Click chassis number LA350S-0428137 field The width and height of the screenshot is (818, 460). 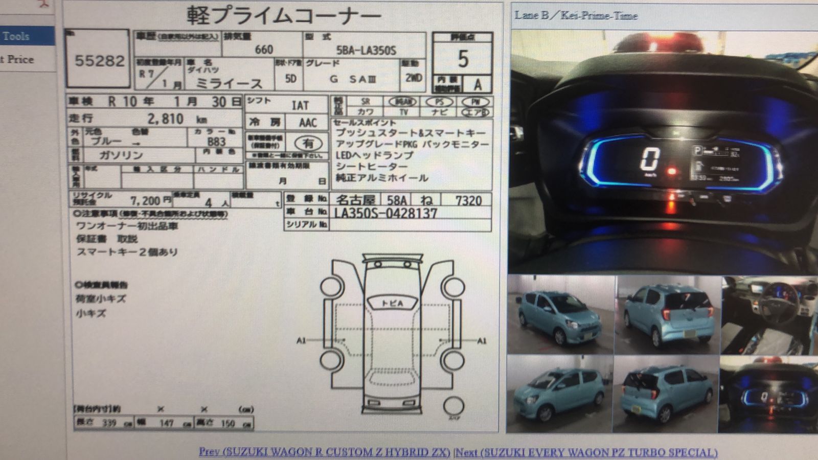click(386, 213)
